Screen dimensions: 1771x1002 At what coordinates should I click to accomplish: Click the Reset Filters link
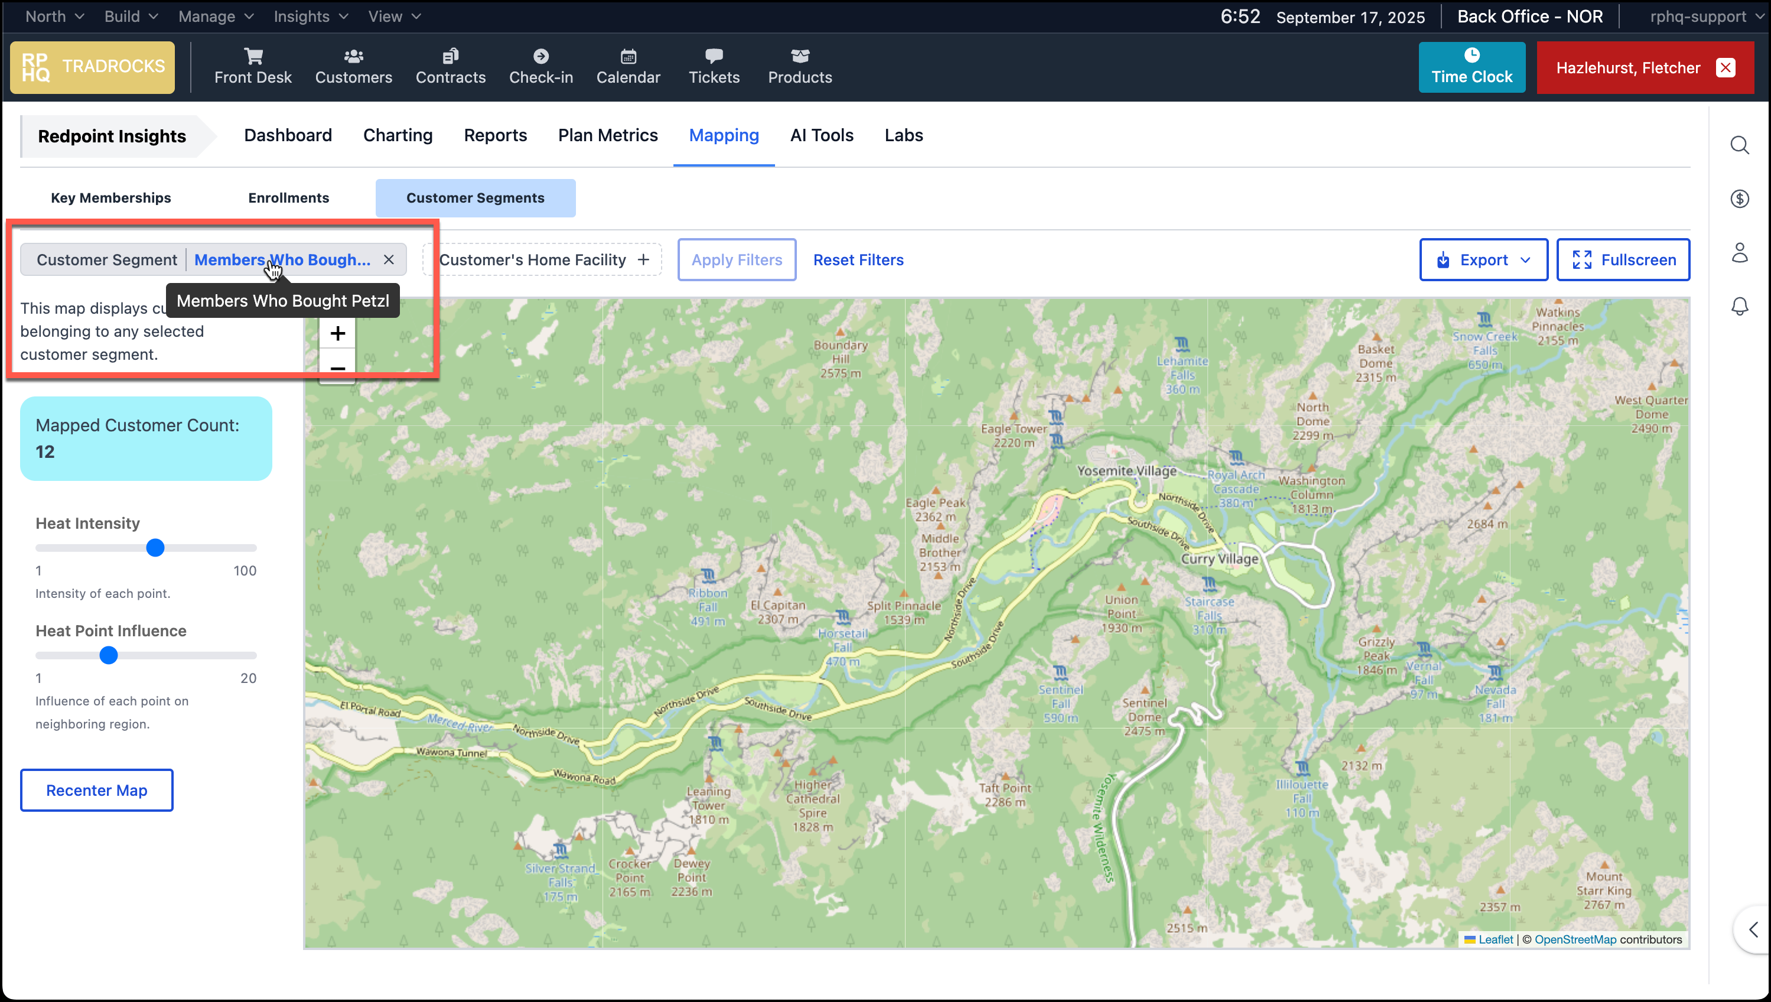858,259
